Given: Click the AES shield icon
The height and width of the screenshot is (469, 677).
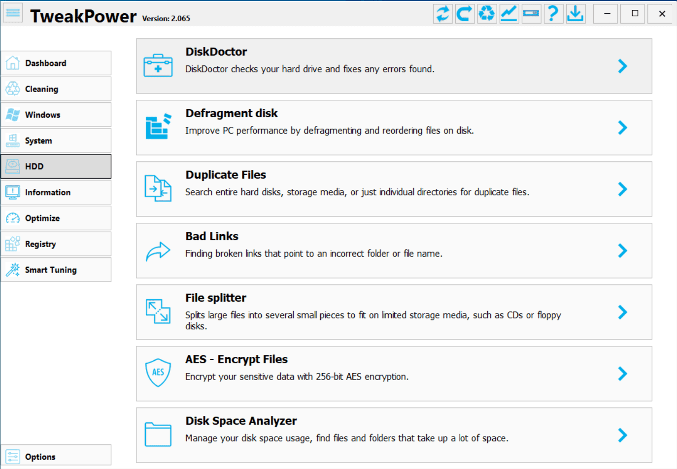Looking at the screenshot, I should pyautogui.click(x=158, y=373).
